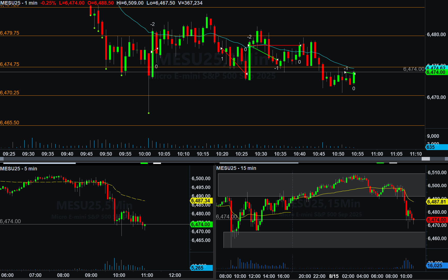Select the cyan 6,474.62 moving average price tag
The height and width of the screenshot is (280, 448).
point(436,68)
